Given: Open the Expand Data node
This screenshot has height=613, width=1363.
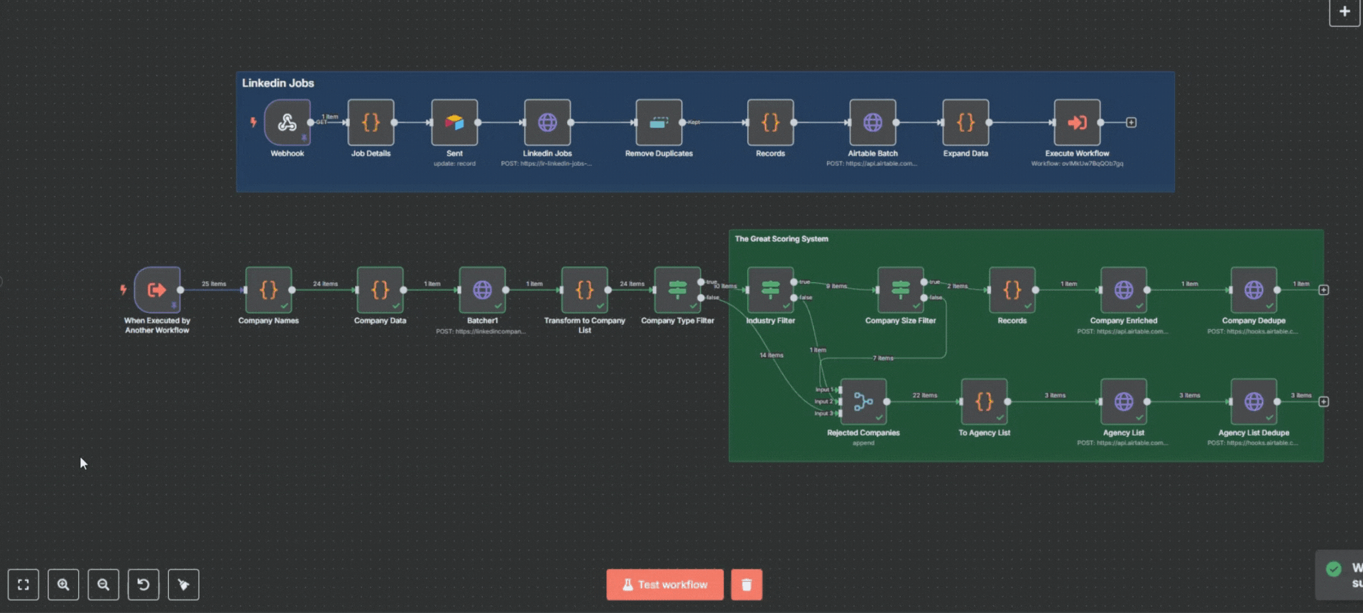Looking at the screenshot, I should click(965, 122).
